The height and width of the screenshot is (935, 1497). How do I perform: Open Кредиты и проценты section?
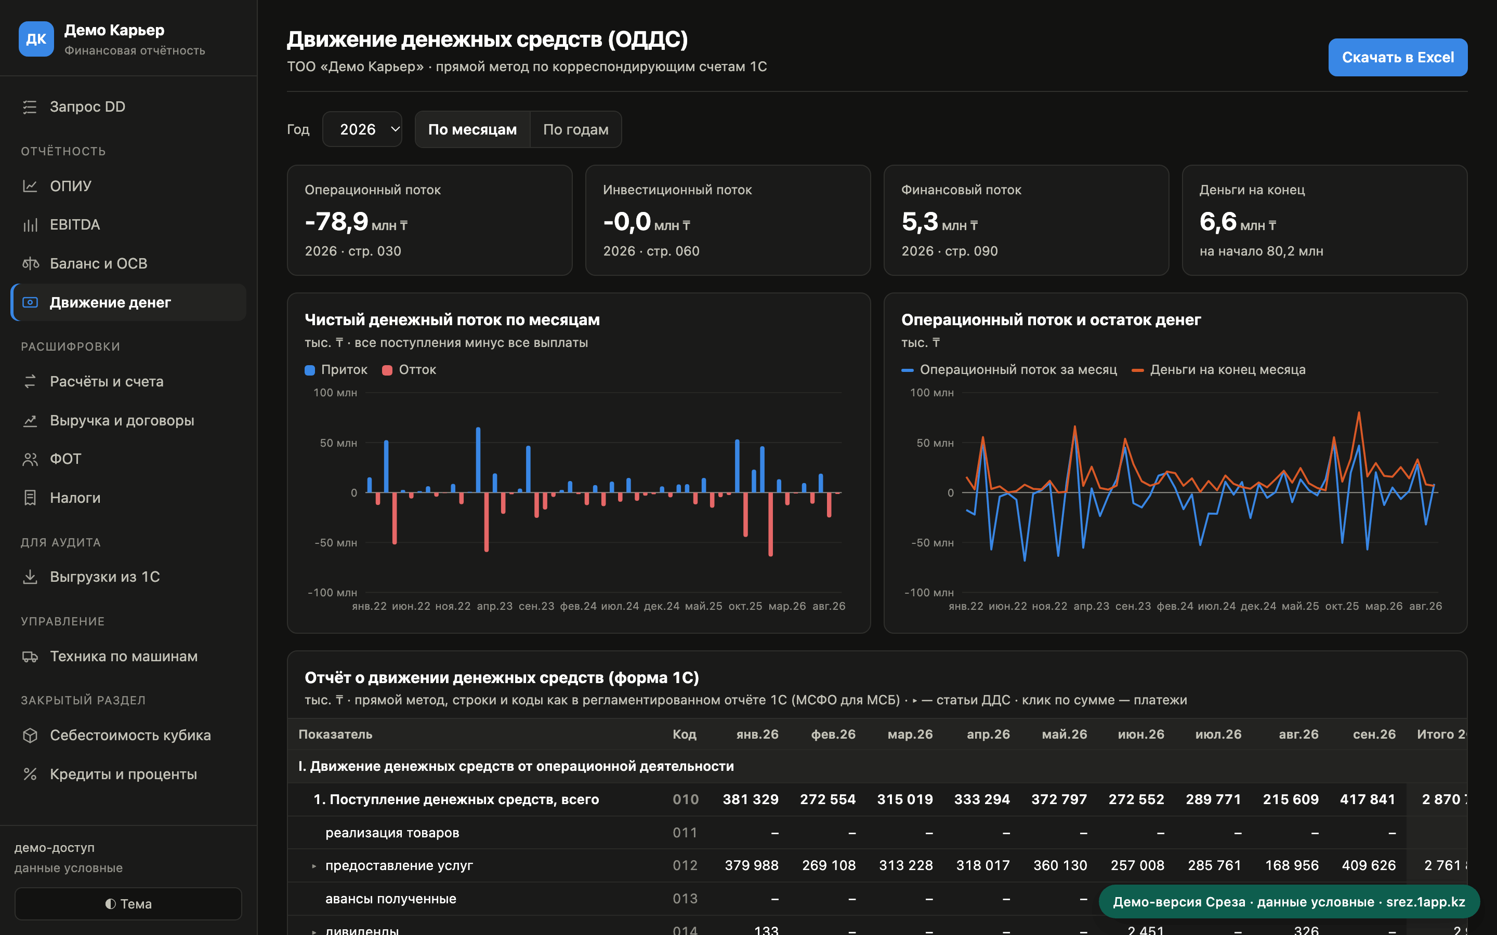pos(129,774)
